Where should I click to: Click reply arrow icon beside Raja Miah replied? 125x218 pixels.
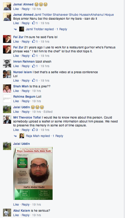click(15, 136)
